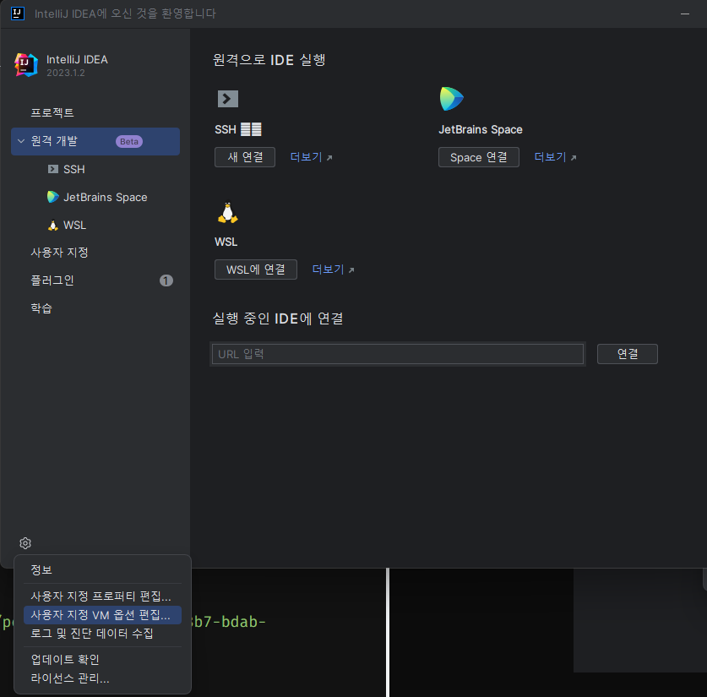
Task: Choose 업데이트 확인 from popup menu
Action: coord(102,660)
